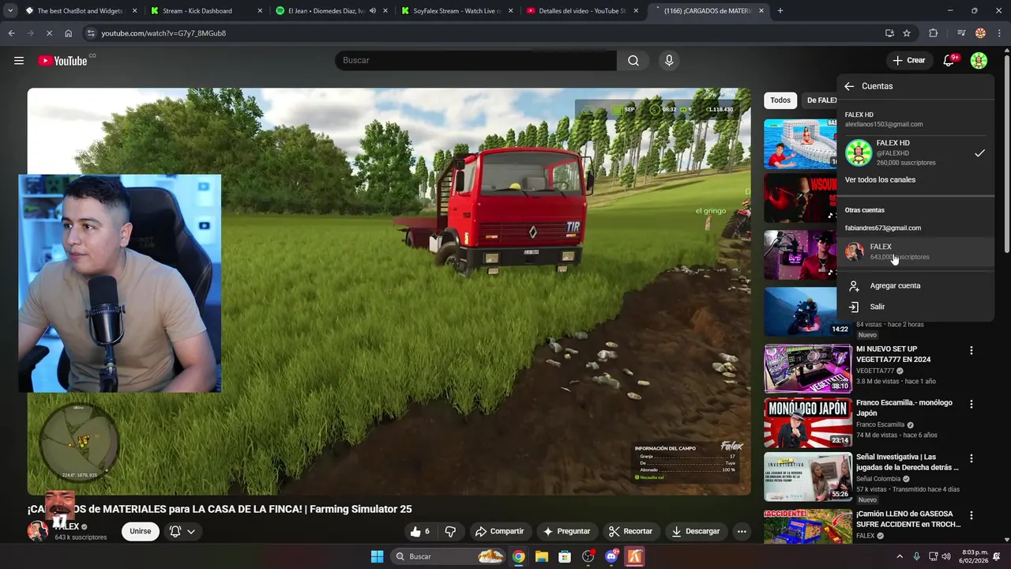1011x569 pixels.
Task: Open the YouTube hamburger guide menu
Action: coord(19,61)
